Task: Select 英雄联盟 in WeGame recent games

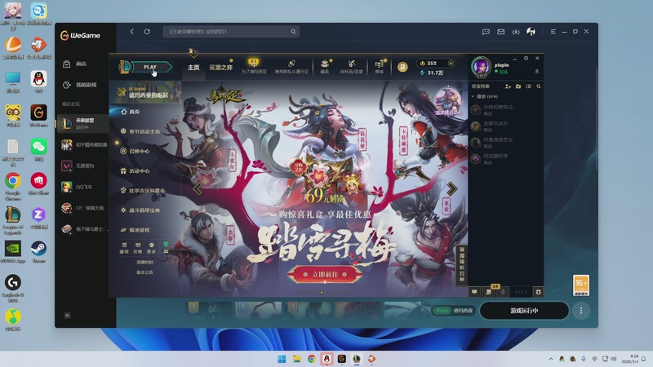Action: (x=82, y=123)
